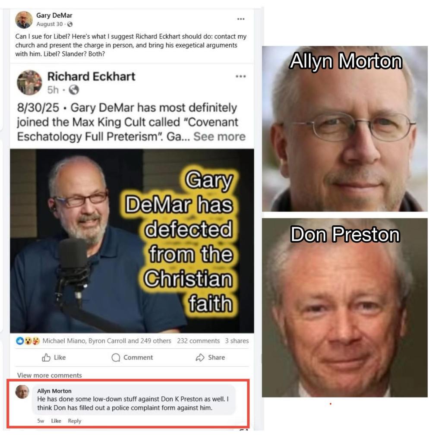
Task: Open the three-dot menu on Richard Eckhart's post
Action: click(x=241, y=76)
